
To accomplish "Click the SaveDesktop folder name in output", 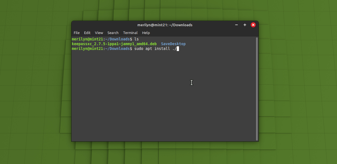I will click(x=173, y=44).
